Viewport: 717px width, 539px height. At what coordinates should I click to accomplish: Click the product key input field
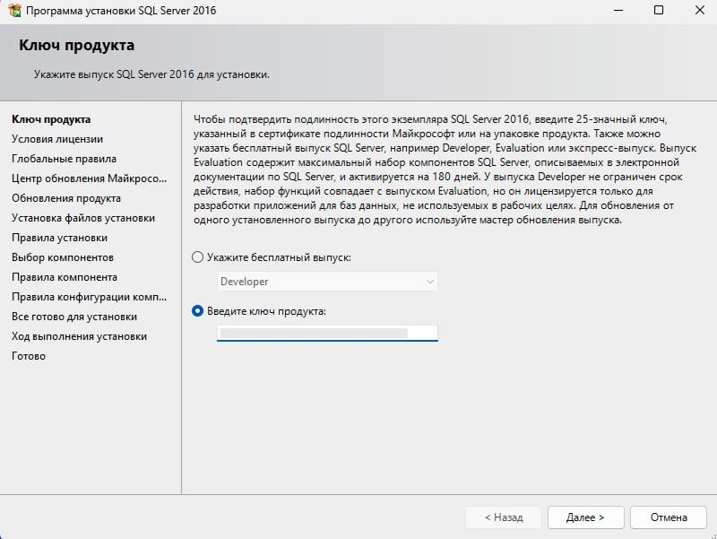click(327, 333)
